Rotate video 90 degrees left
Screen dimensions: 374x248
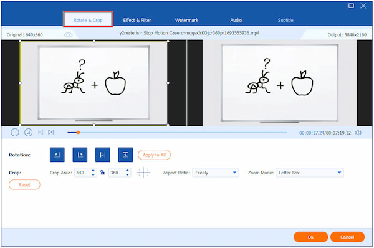click(x=57, y=155)
